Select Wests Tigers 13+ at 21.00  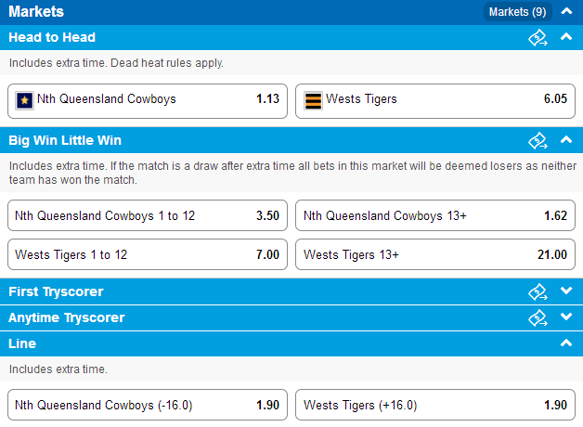coord(435,254)
